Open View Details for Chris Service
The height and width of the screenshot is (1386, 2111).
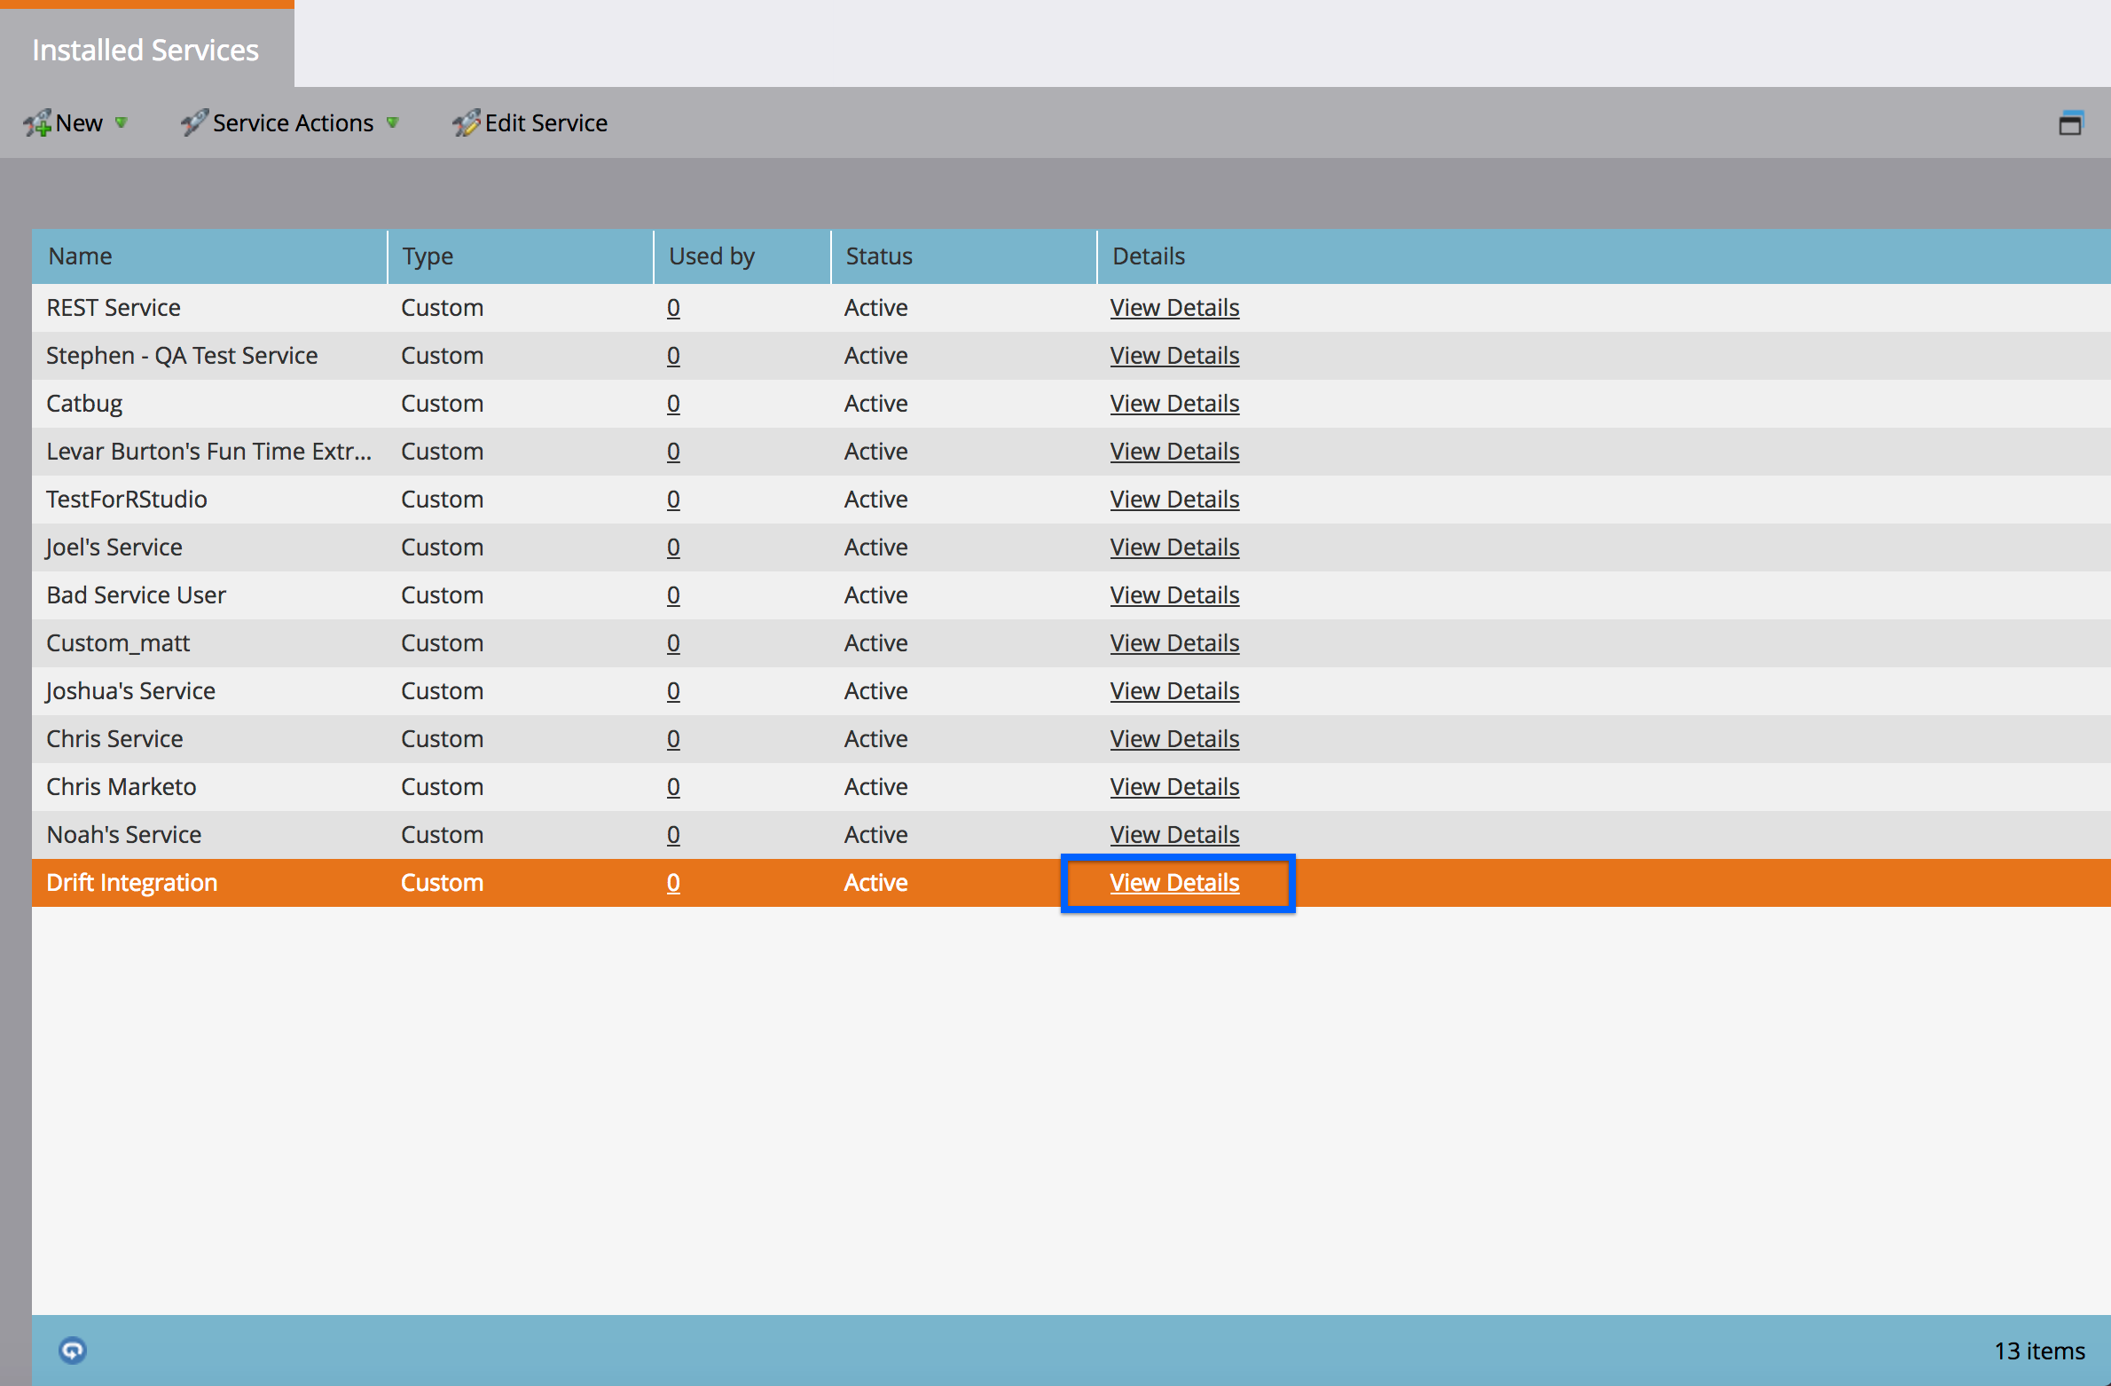pyautogui.click(x=1174, y=739)
